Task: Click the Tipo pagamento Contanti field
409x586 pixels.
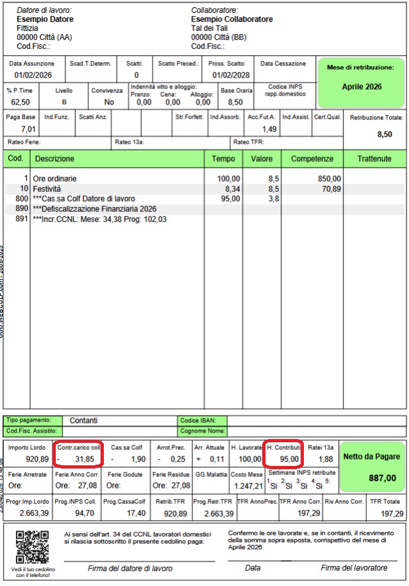Action: [83, 420]
